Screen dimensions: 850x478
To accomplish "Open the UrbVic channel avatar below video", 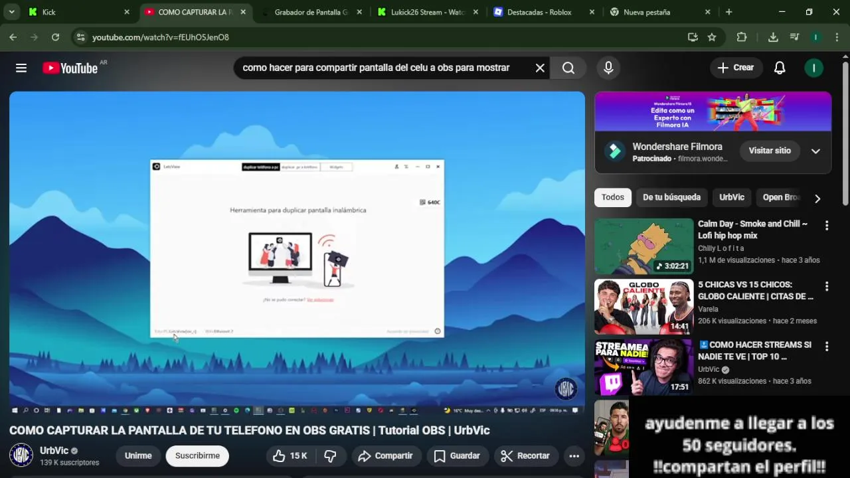I will click(21, 455).
